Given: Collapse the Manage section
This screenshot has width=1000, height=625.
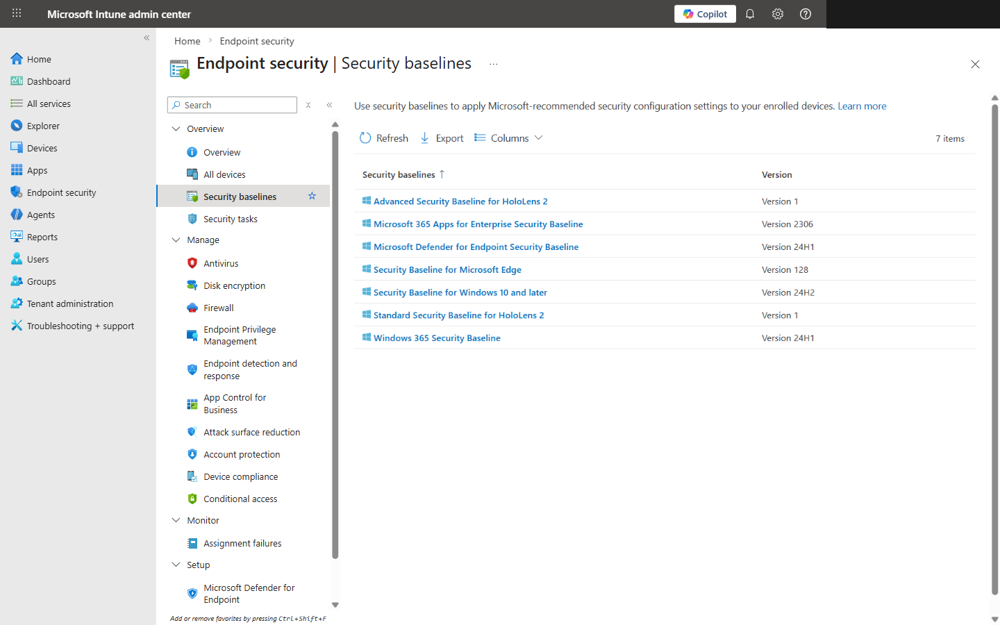Looking at the screenshot, I should [176, 240].
